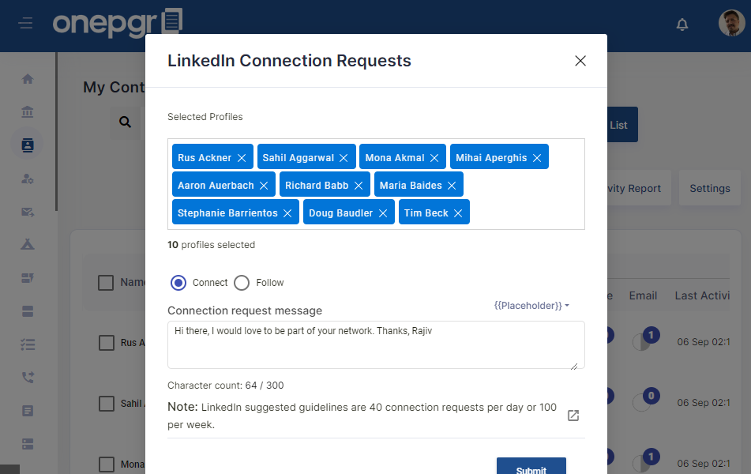Screen dimensions: 751x474
Task: Click the Tim Beck profile chip name
Action: pos(426,213)
